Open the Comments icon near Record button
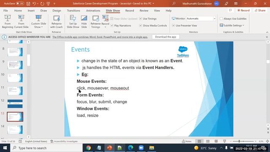270x152 pixels. (x=230, y=10)
